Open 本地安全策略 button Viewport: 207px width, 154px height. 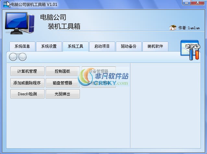(99, 83)
